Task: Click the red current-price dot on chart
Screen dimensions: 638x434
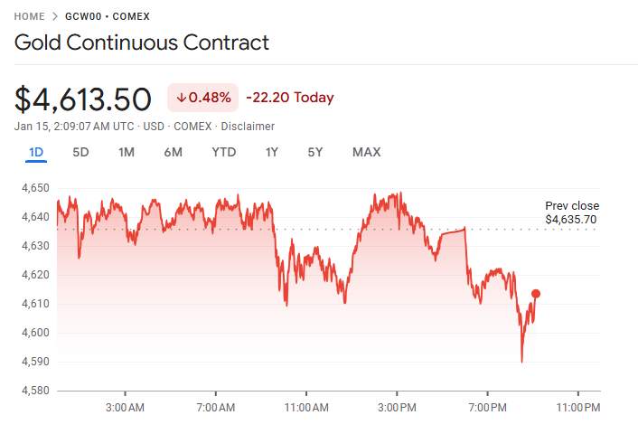Action: click(536, 293)
